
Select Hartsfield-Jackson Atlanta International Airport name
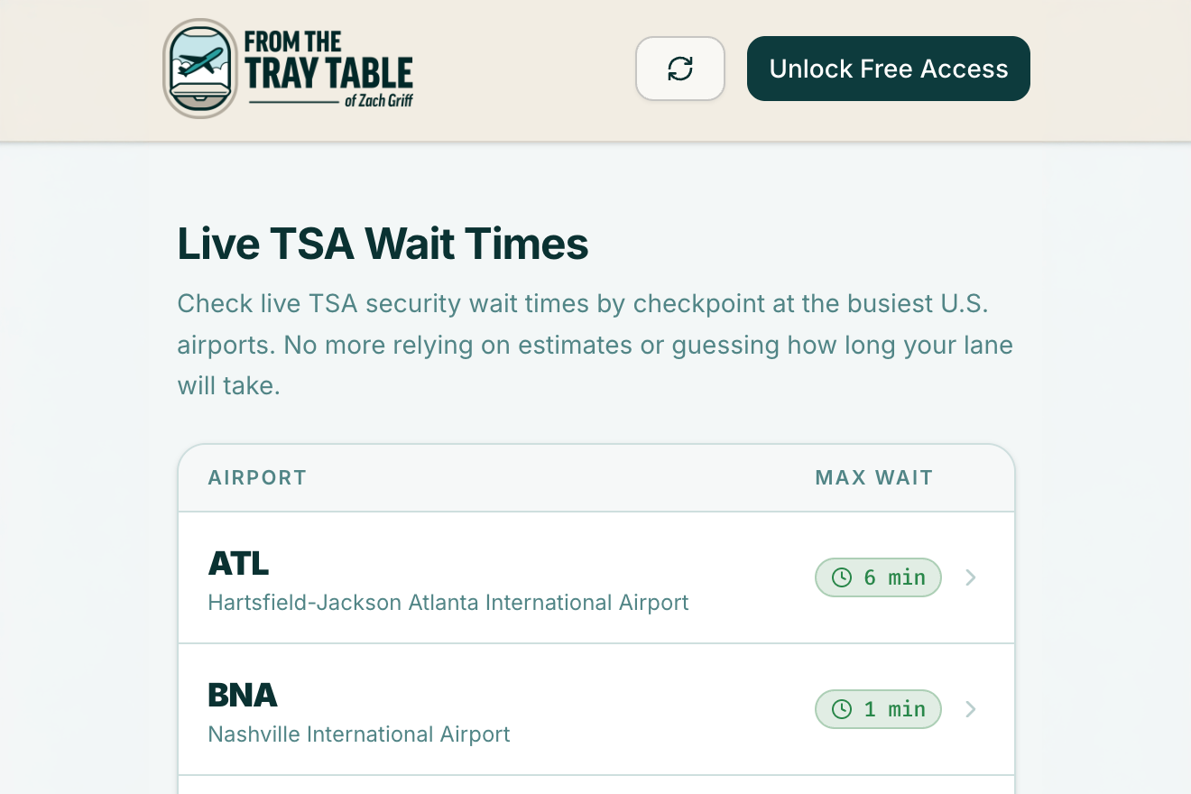pyautogui.click(x=448, y=603)
